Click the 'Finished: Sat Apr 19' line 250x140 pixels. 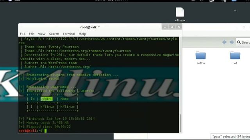pos(57,119)
